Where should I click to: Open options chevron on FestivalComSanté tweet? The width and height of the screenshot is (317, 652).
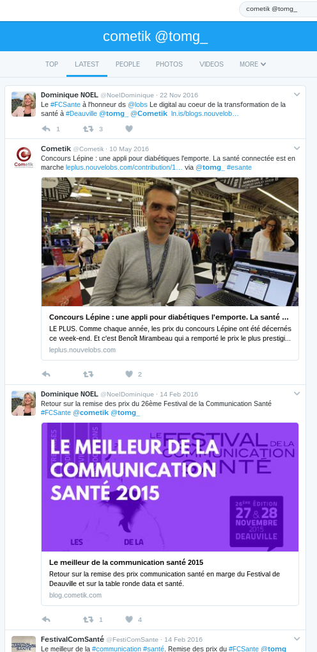tap(297, 639)
